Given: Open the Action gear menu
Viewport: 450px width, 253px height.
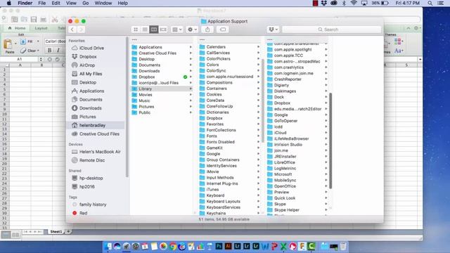Looking at the screenshot, I should click(192, 30).
